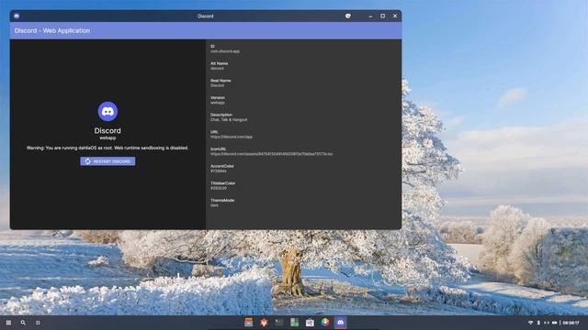The image size is (588, 330).
Task: Click the 'AccentColor' field label
Action: tap(222, 166)
